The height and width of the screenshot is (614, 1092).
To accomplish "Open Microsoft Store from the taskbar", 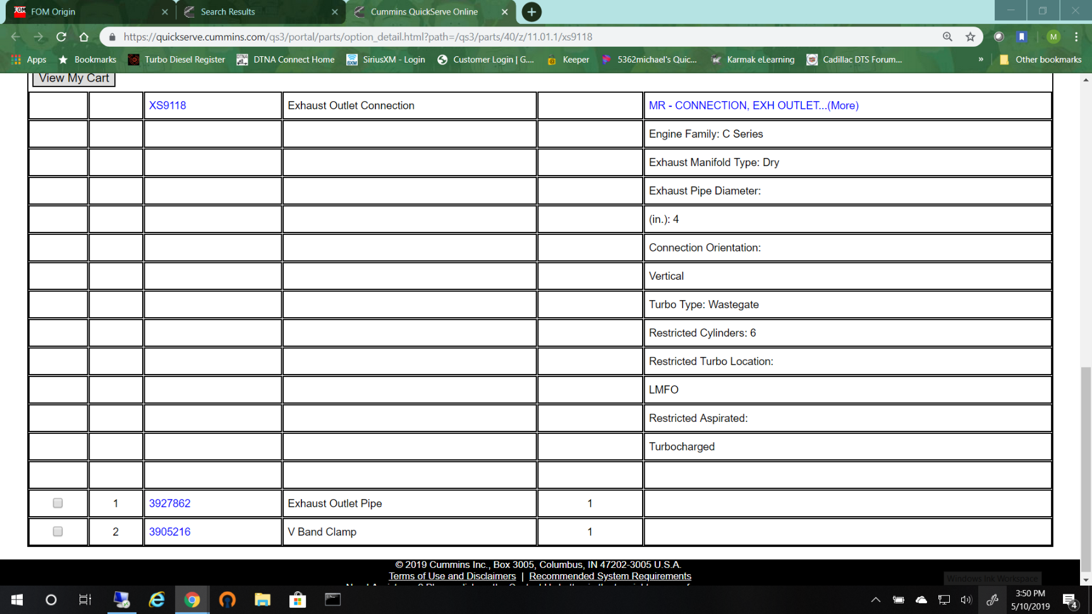I will tap(298, 599).
